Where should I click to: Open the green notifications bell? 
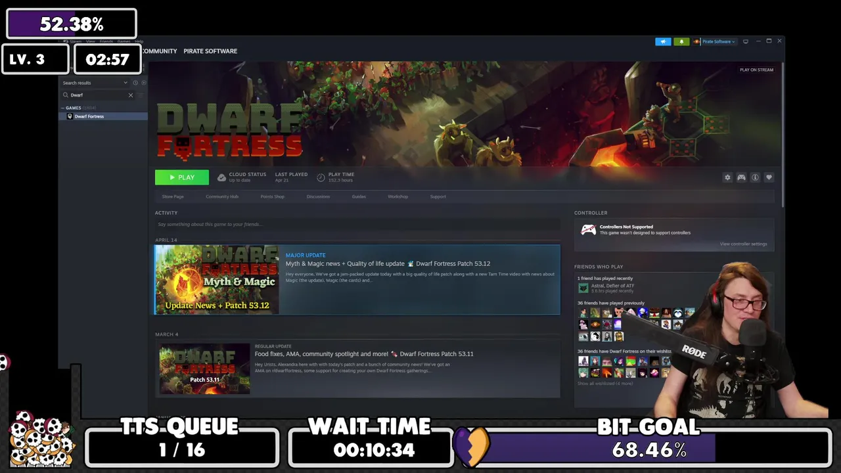[681, 41]
